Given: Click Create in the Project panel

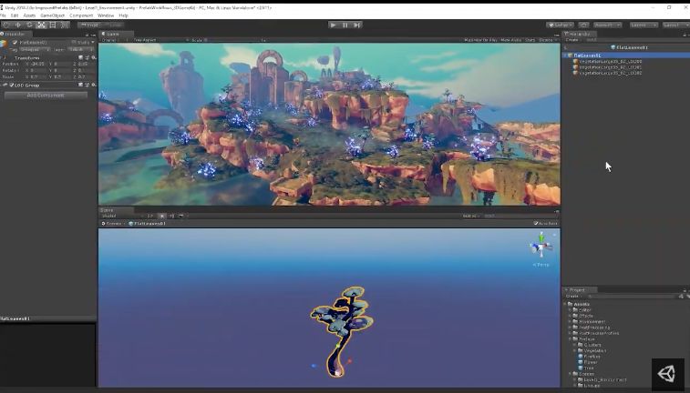Looking at the screenshot, I should tap(573, 297).
